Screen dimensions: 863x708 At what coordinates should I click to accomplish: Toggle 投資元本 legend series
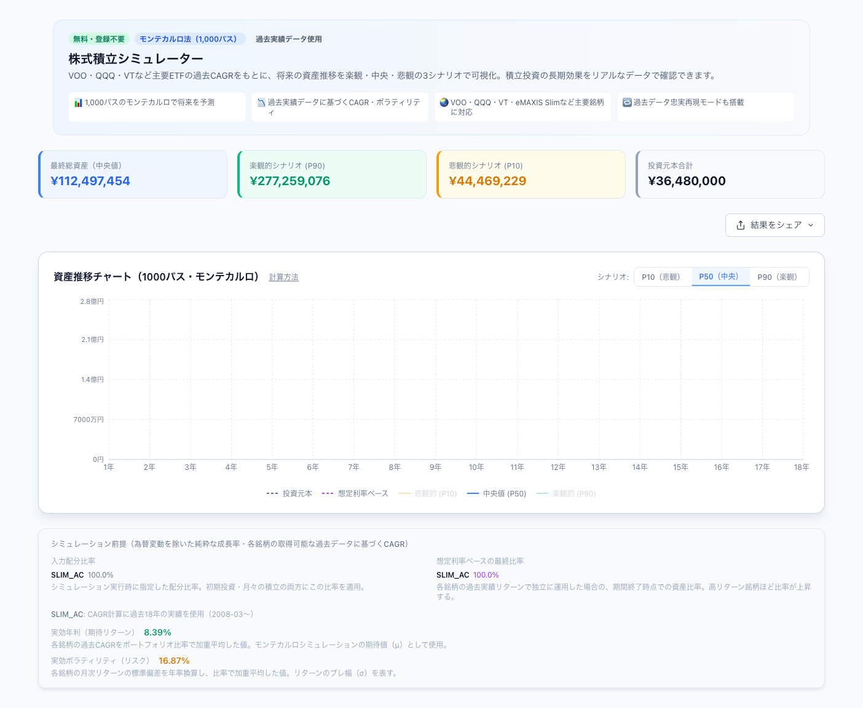[290, 493]
